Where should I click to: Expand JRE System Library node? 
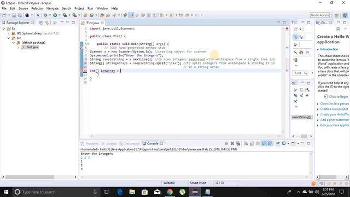(x=9, y=33)
